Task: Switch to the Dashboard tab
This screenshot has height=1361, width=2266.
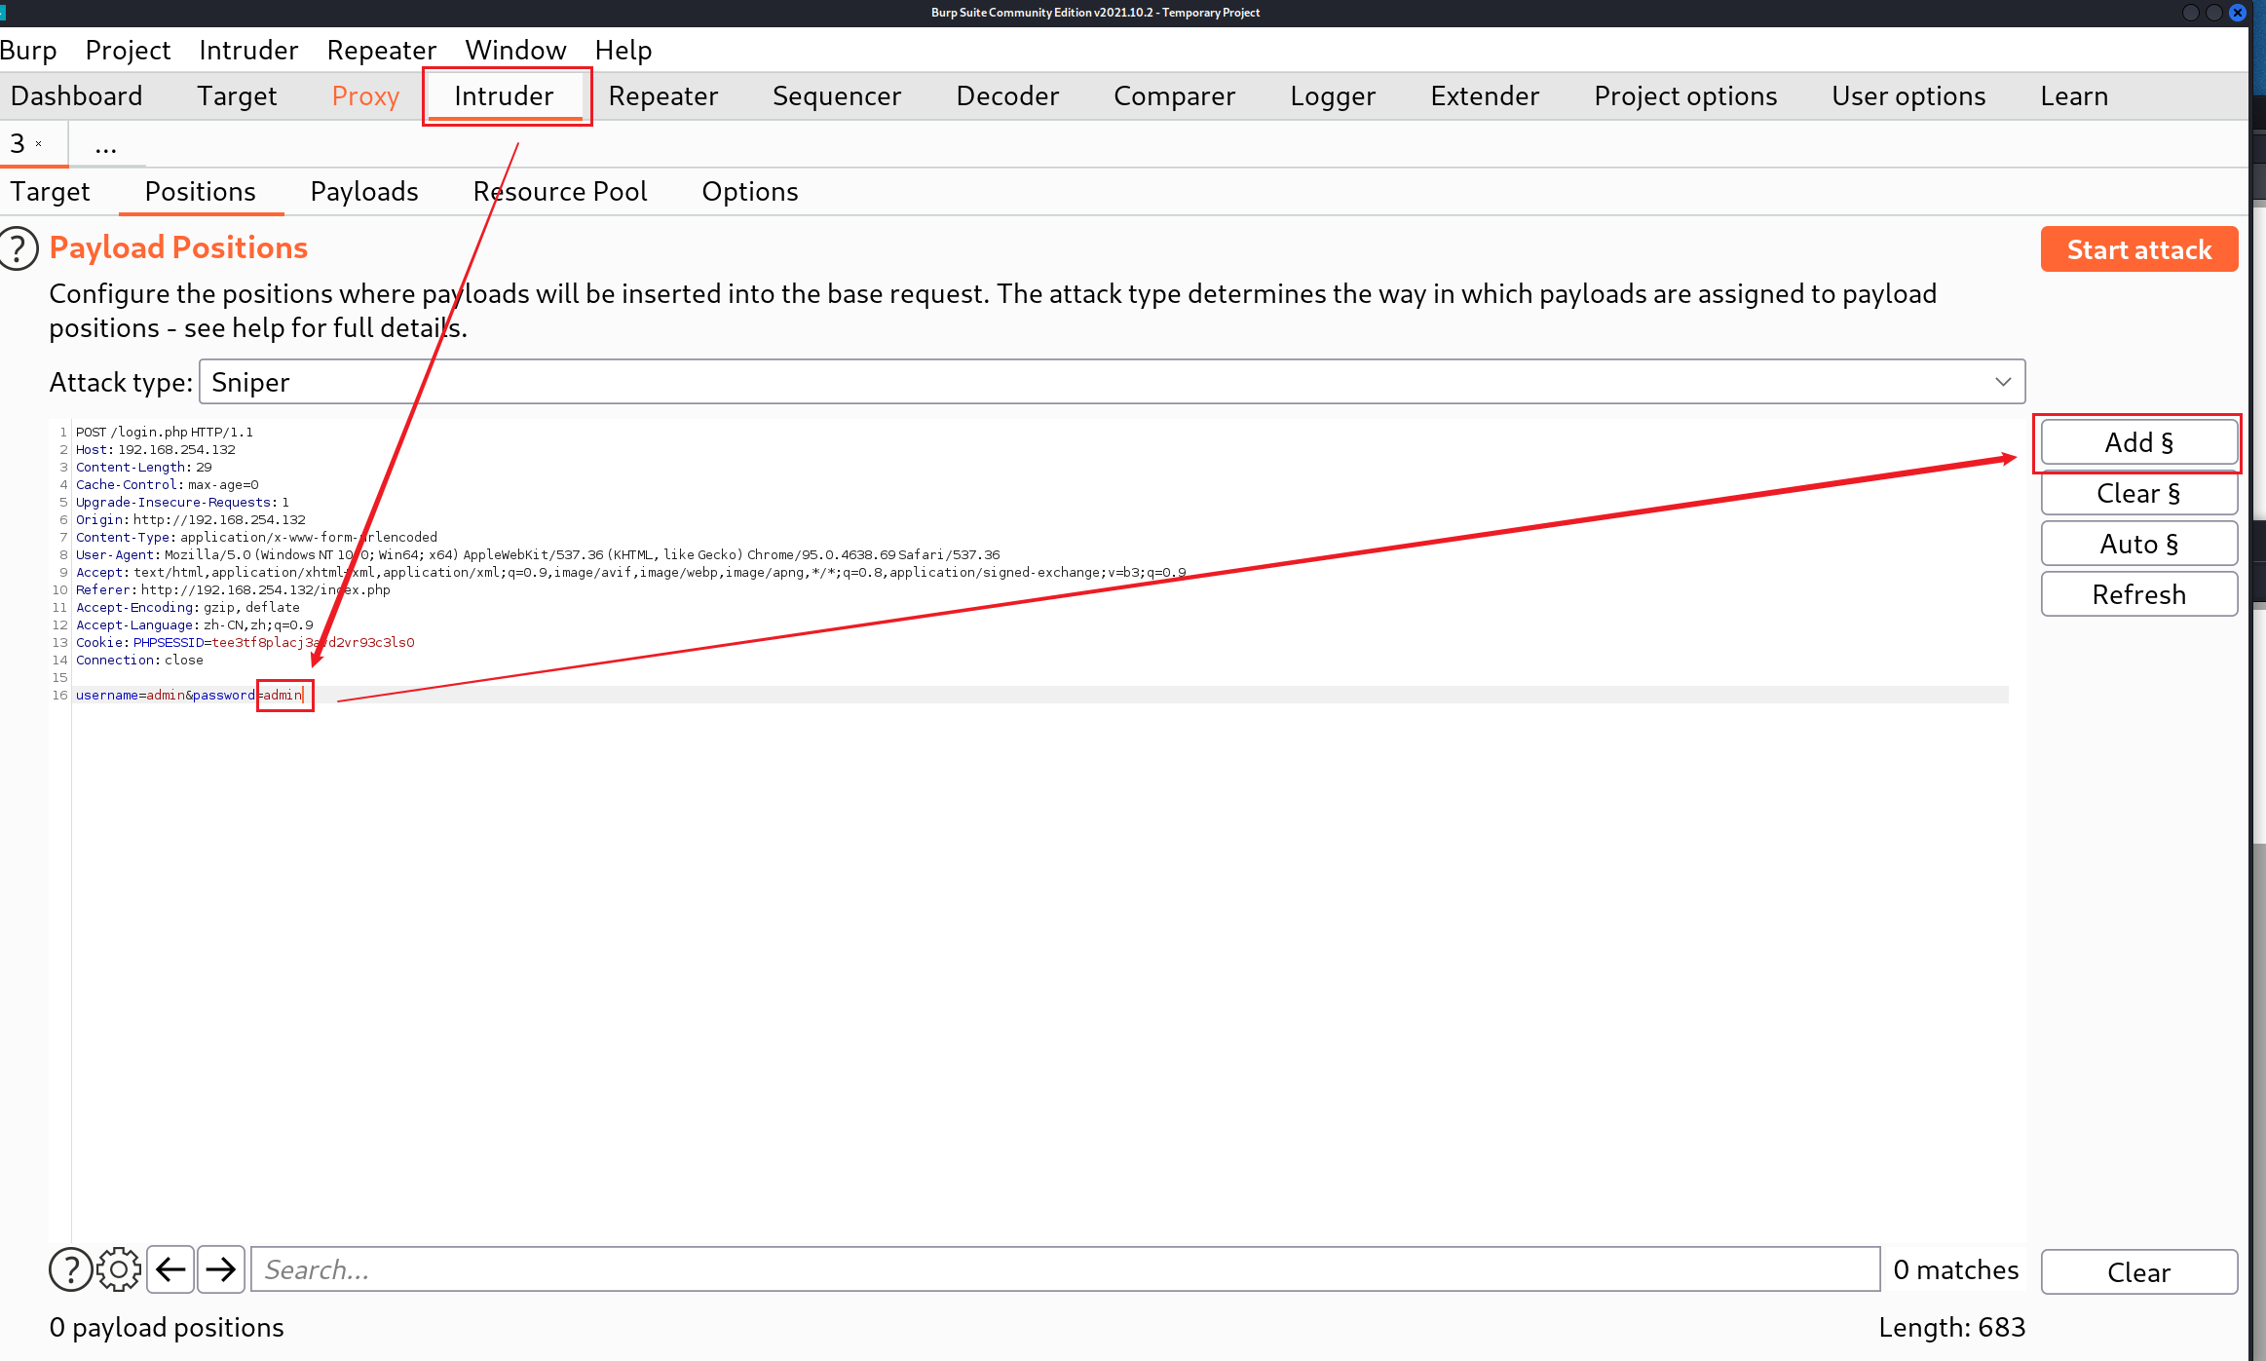Action: [x=77, y=95]
